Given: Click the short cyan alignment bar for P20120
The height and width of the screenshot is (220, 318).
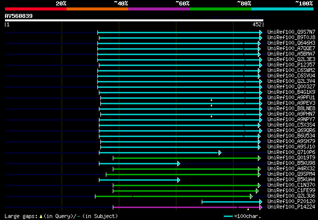Looking at the screenshot, I should [231, 202].
